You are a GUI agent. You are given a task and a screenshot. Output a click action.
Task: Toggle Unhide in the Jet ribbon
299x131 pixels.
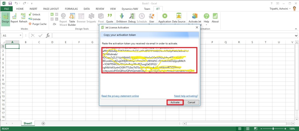click(x=34, y=19)
